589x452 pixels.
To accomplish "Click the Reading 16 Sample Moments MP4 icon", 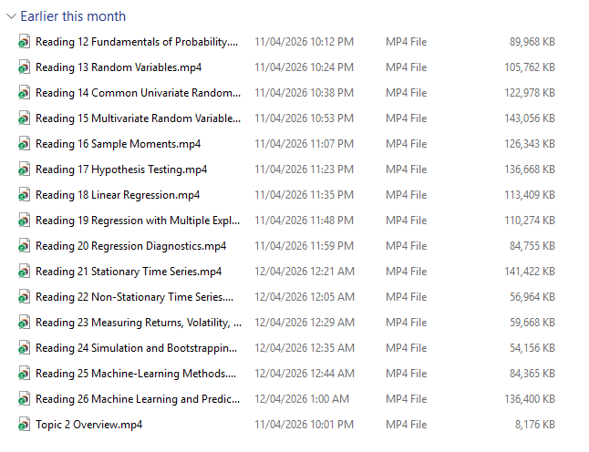I will [x=25, y=144].
